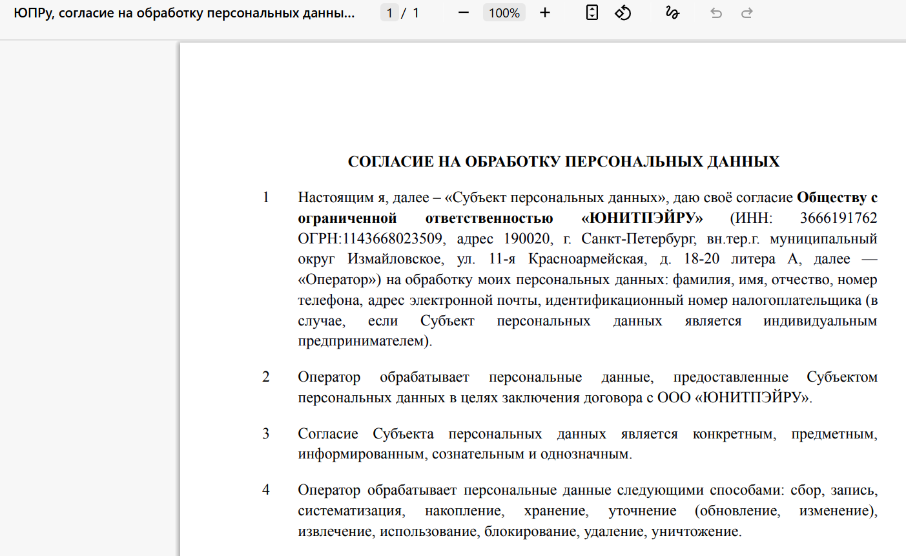This screenshot has width=906, height=556.
Task: Rotate the document using the rotate icon
Action: pyautogui.click(x=623, y=13)
